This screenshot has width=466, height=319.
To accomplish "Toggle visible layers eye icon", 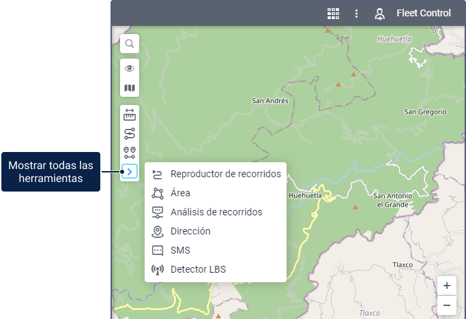I will coord(130,68).
